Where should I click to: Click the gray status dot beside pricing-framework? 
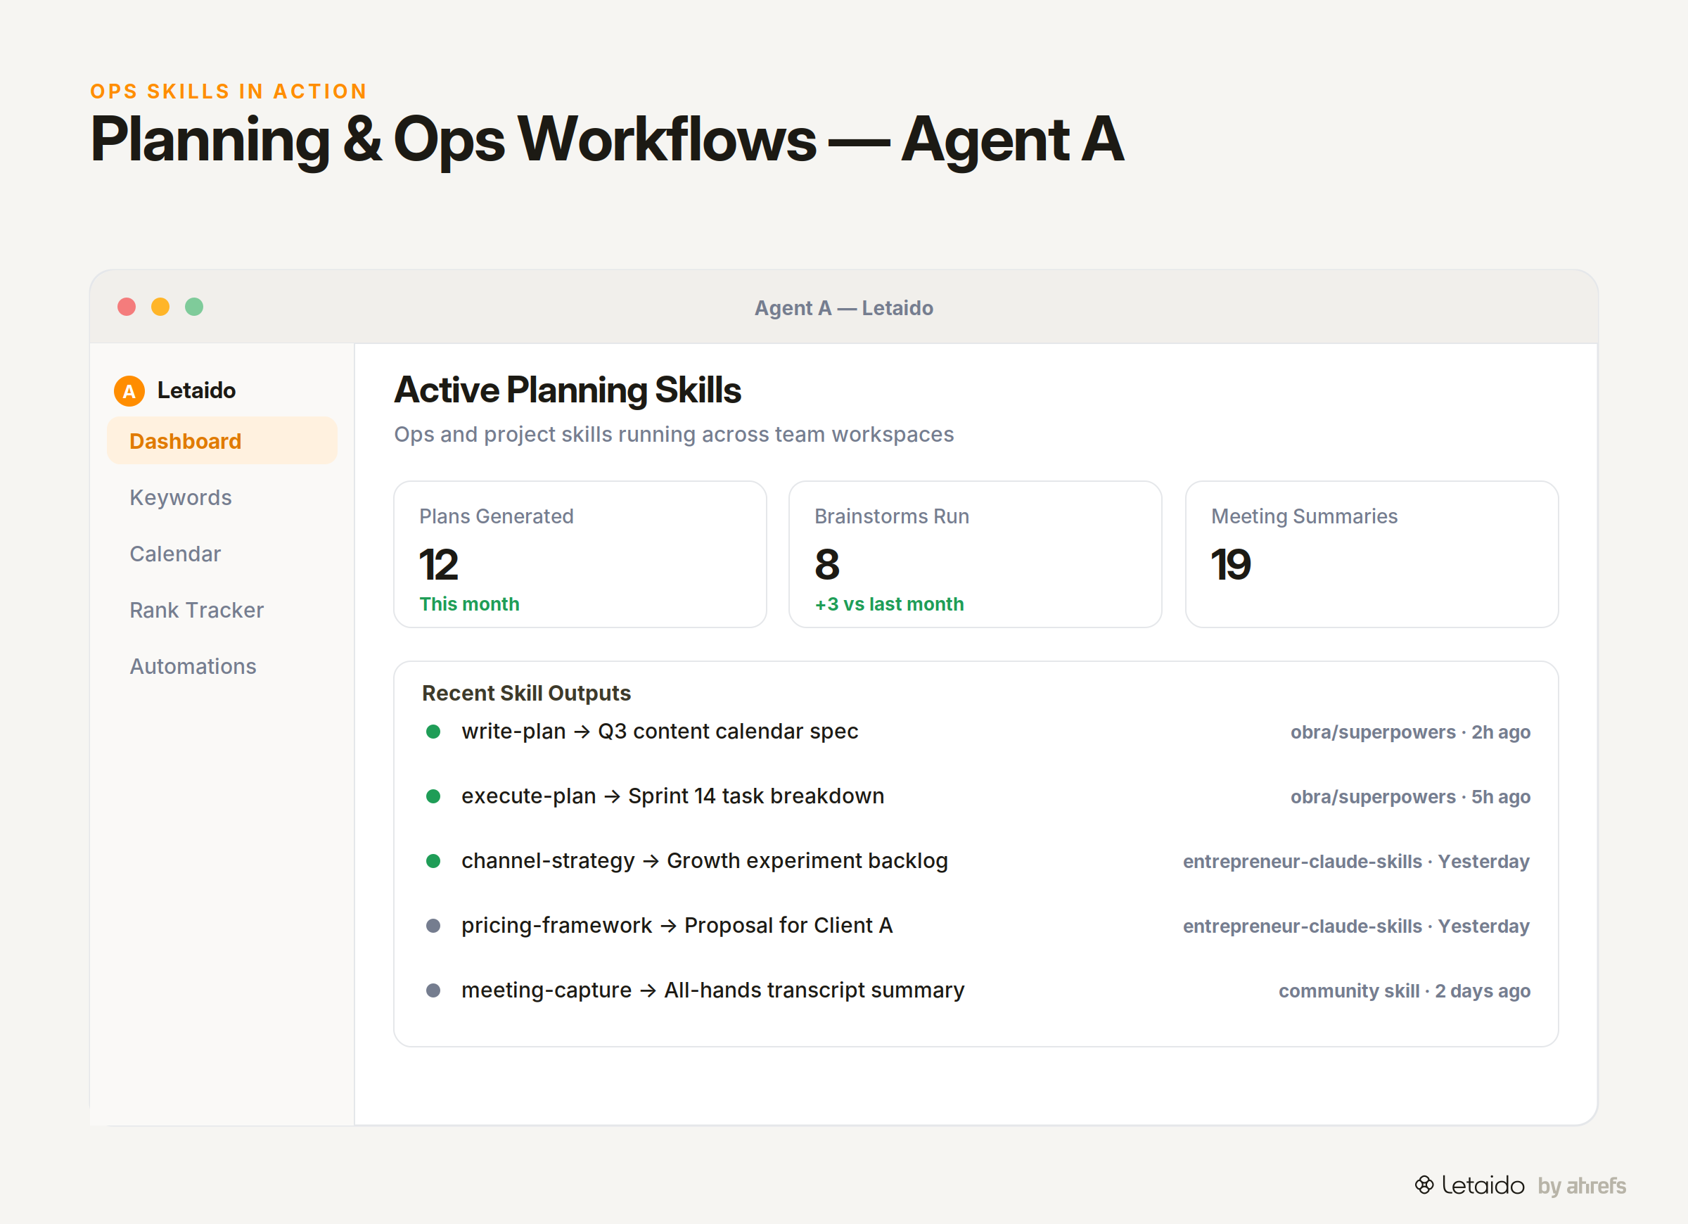(433, 926)
